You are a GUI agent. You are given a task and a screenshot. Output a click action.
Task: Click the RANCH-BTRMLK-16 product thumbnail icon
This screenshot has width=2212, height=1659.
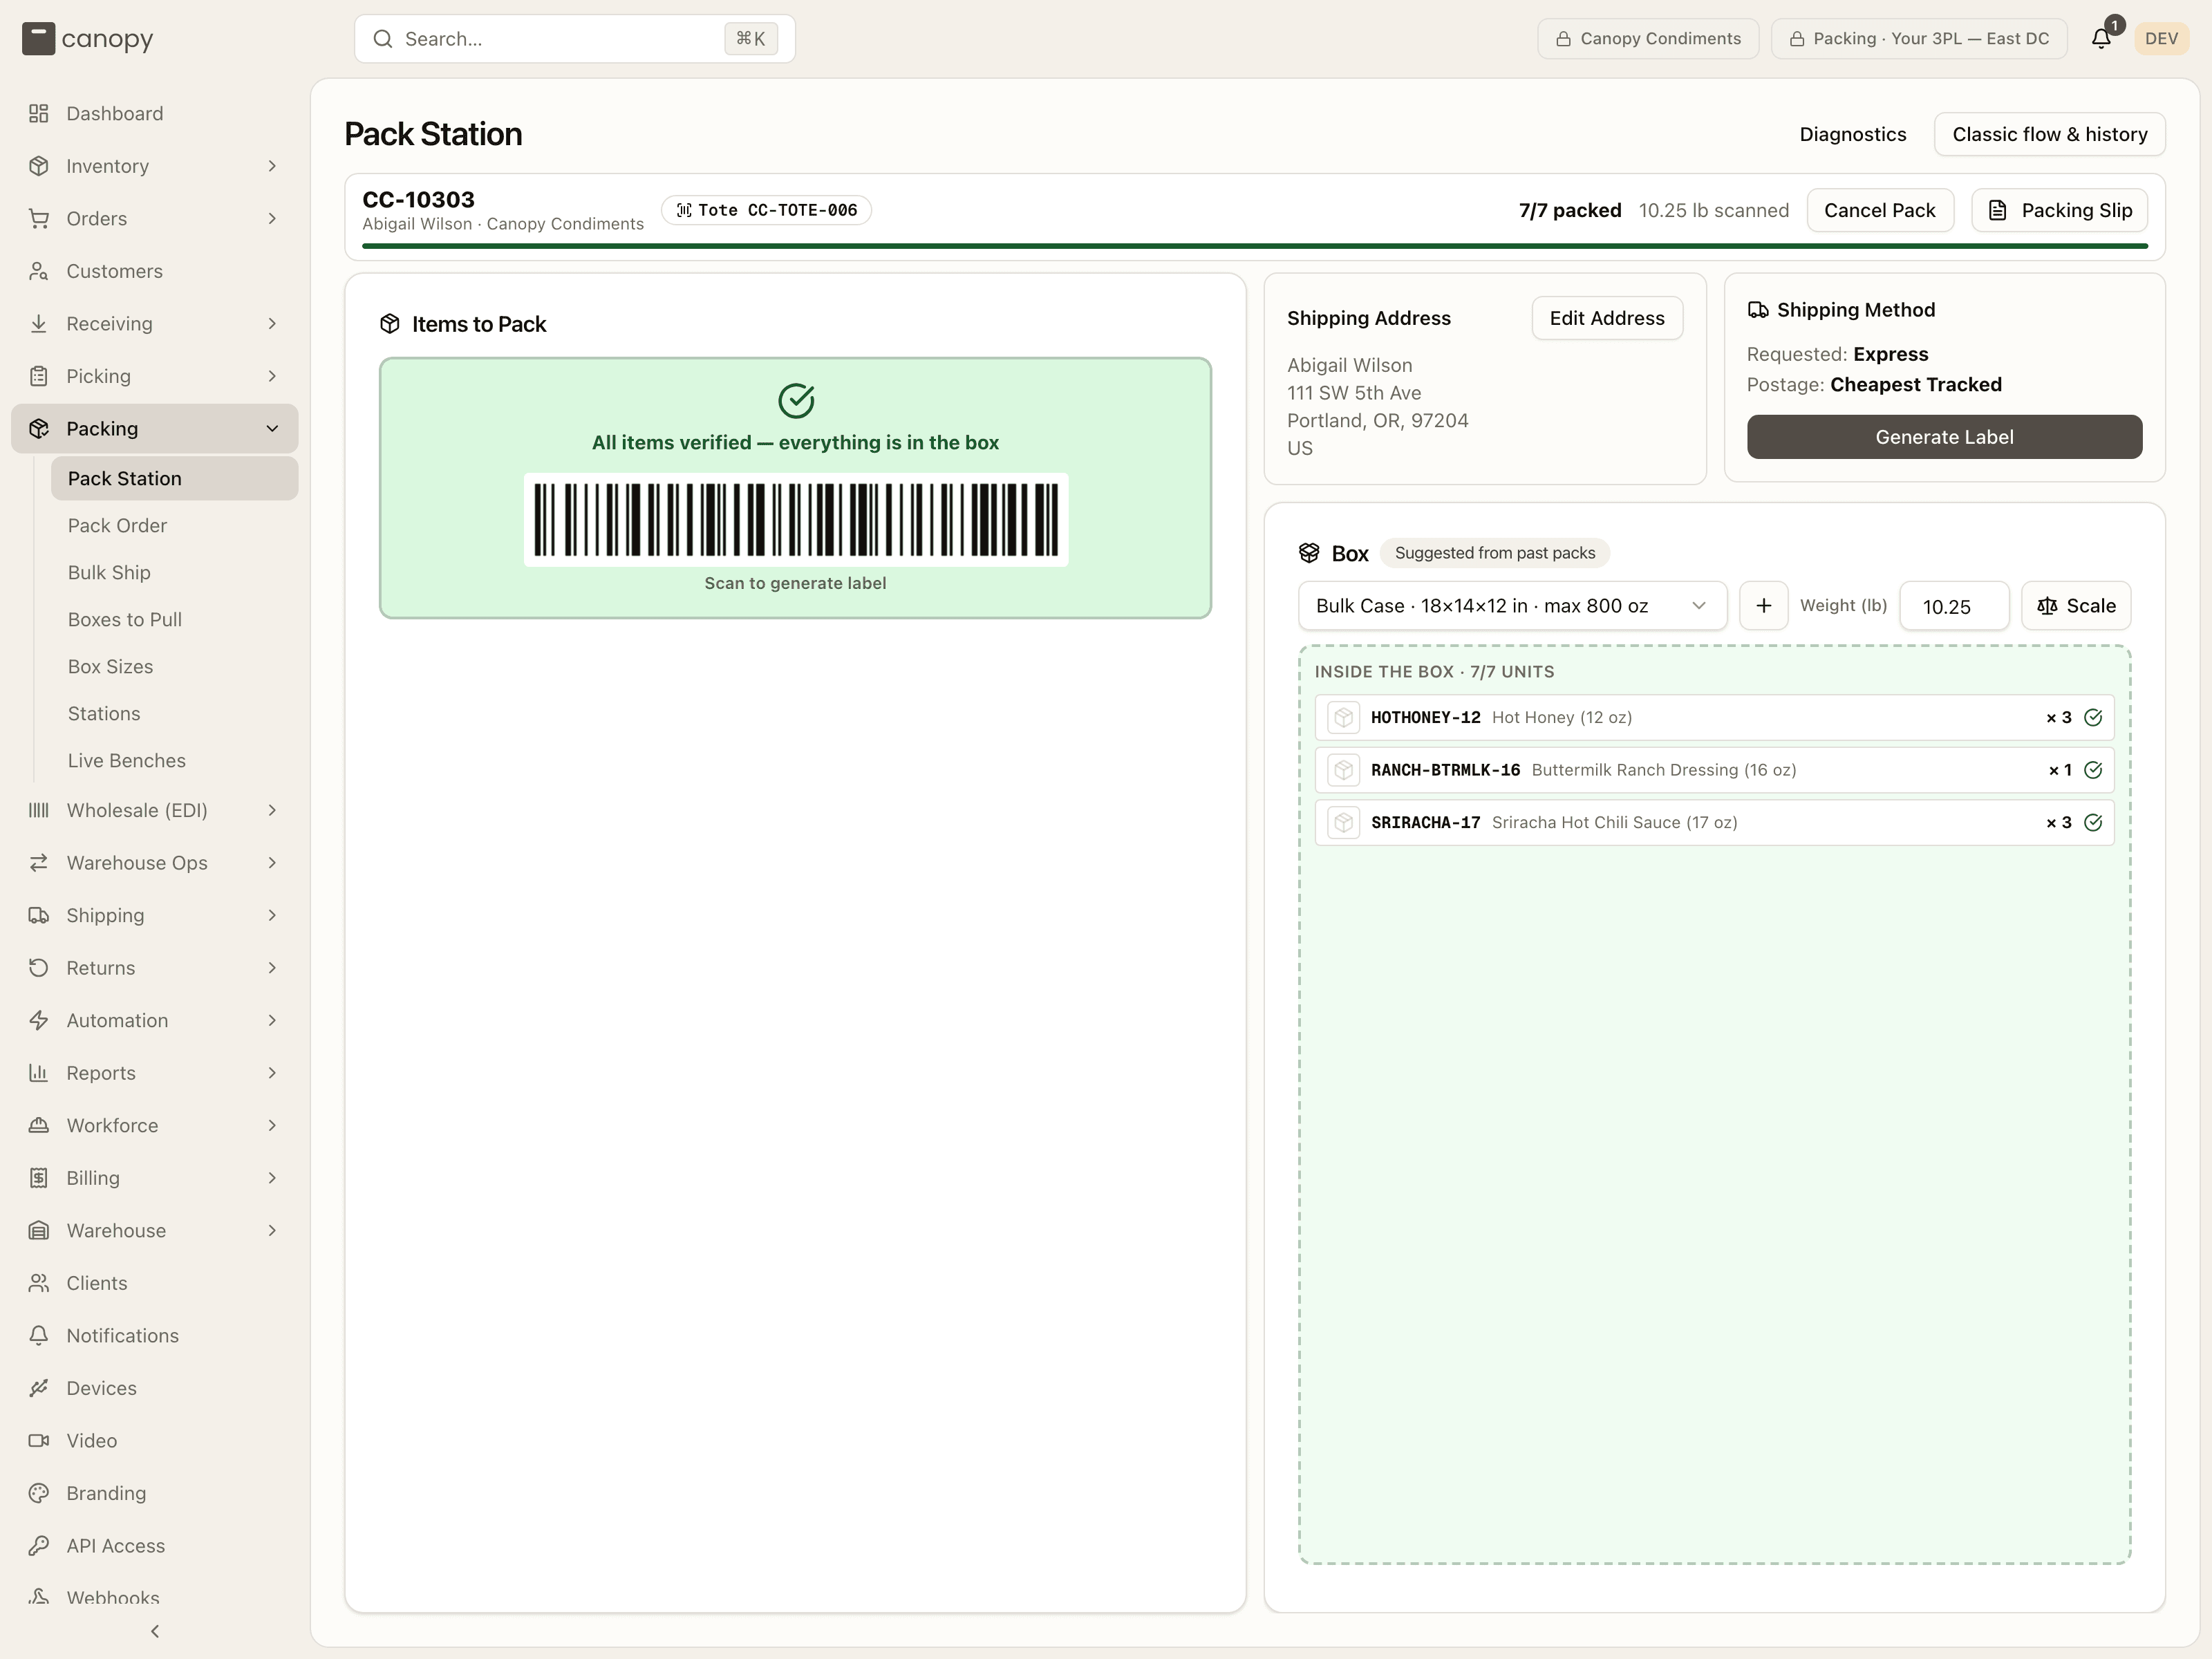[x=1343, y=770]
